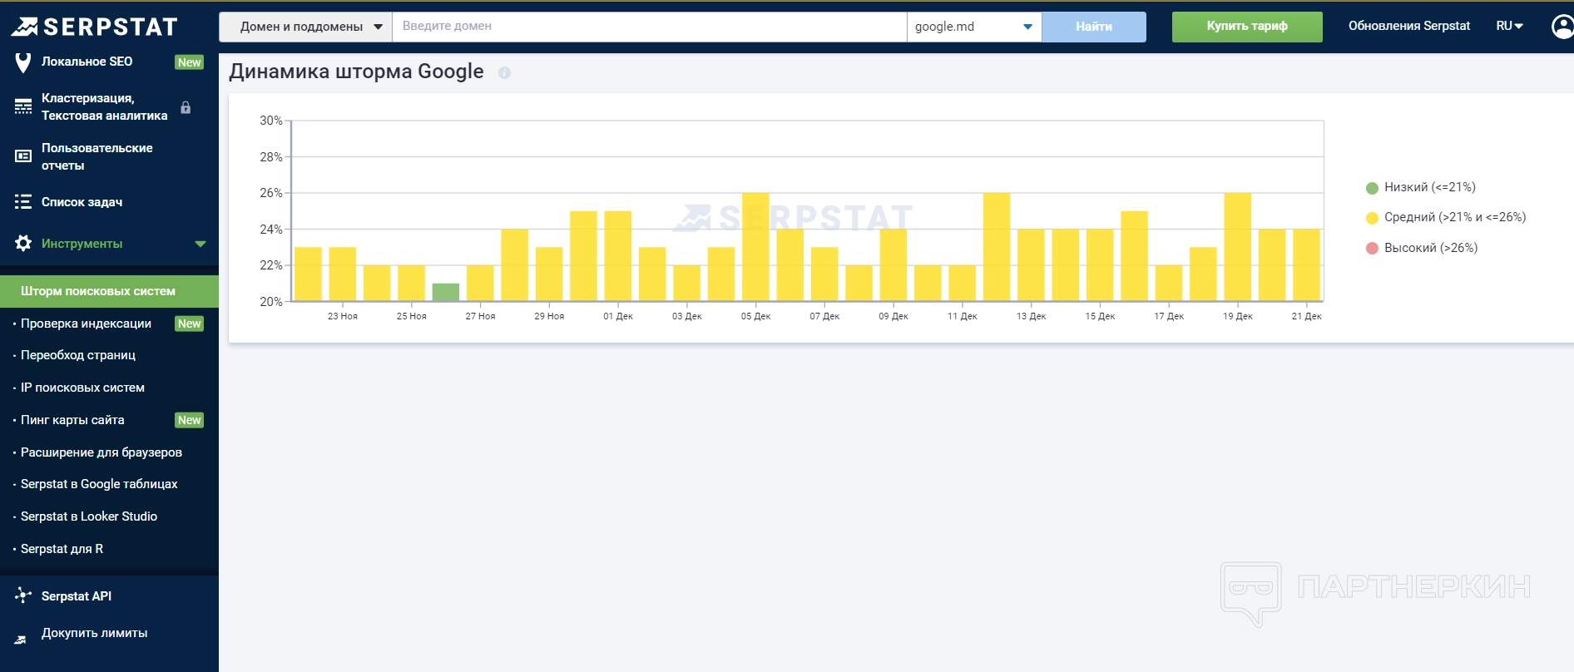Click the Кластеризация sidebar icon
The height and width of the screenshot is (672, 1574).
click(x=23, y=106)
